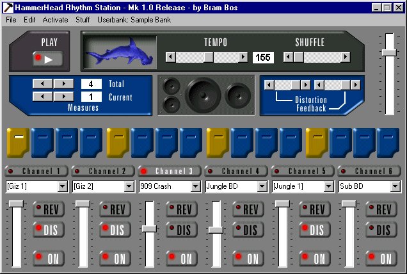Toggle the second step pad (blue)
The height and width of the screenshot is (274, 407).
pos(43,143)
